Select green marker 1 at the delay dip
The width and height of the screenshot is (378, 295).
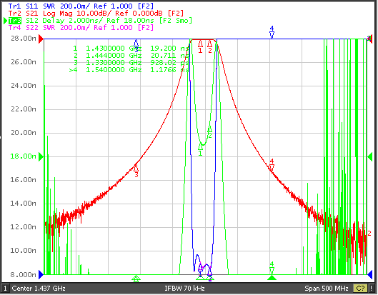(200, 150)
